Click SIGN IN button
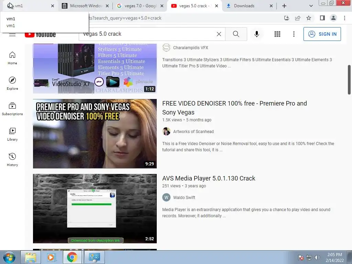Screen dimensions: 352x264 coord(322,34)
